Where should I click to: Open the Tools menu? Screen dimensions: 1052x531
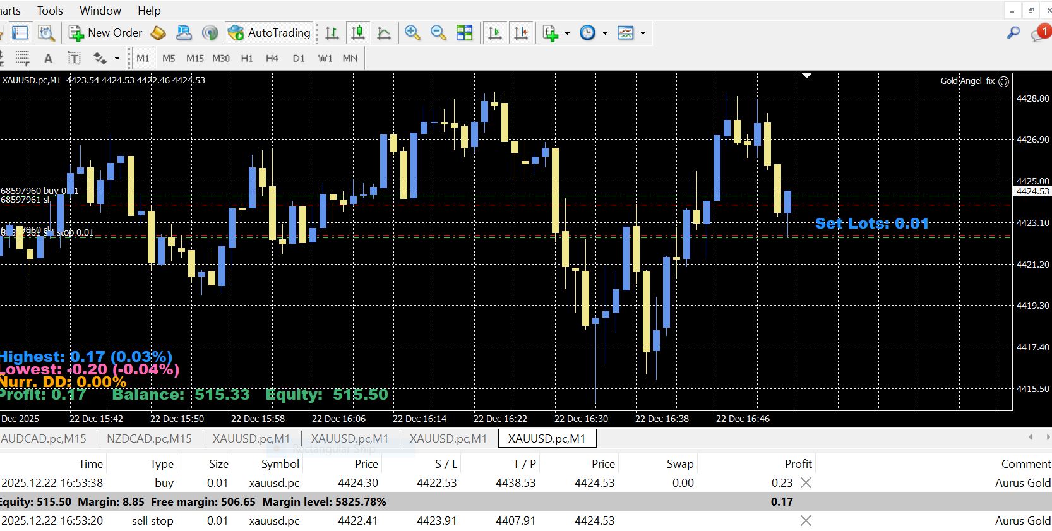(x=50, y=10)
